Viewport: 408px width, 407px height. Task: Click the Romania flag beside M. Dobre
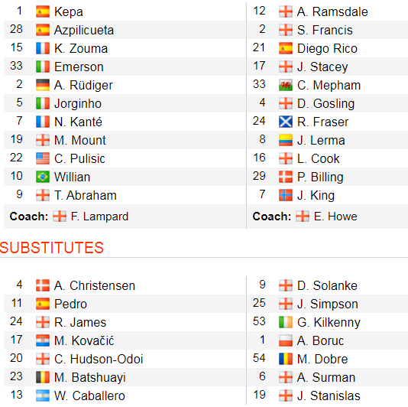(x=286, y=359)
